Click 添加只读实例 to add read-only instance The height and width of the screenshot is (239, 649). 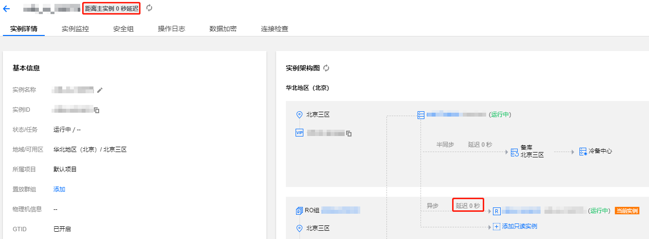pos(519,226)
